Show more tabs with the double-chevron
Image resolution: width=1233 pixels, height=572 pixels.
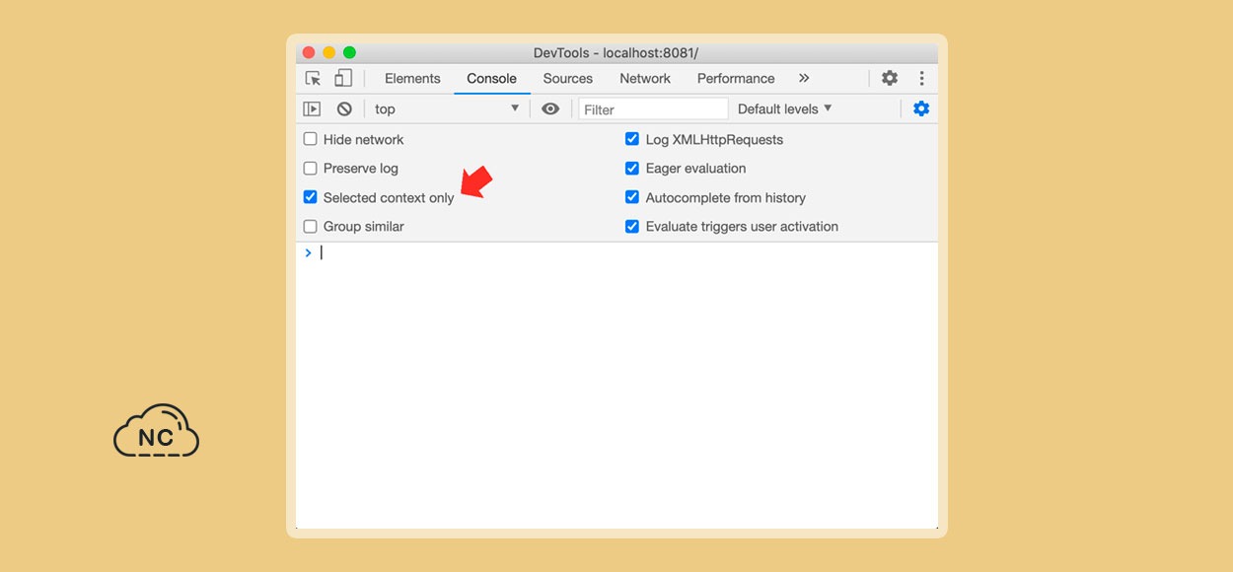[x=804, y=78]
